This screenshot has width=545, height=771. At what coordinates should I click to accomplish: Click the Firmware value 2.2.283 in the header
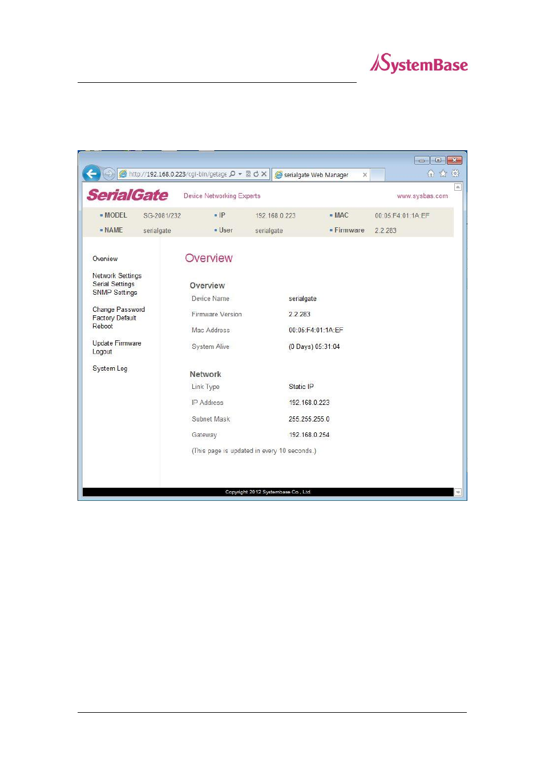click(x=386, y=231)
